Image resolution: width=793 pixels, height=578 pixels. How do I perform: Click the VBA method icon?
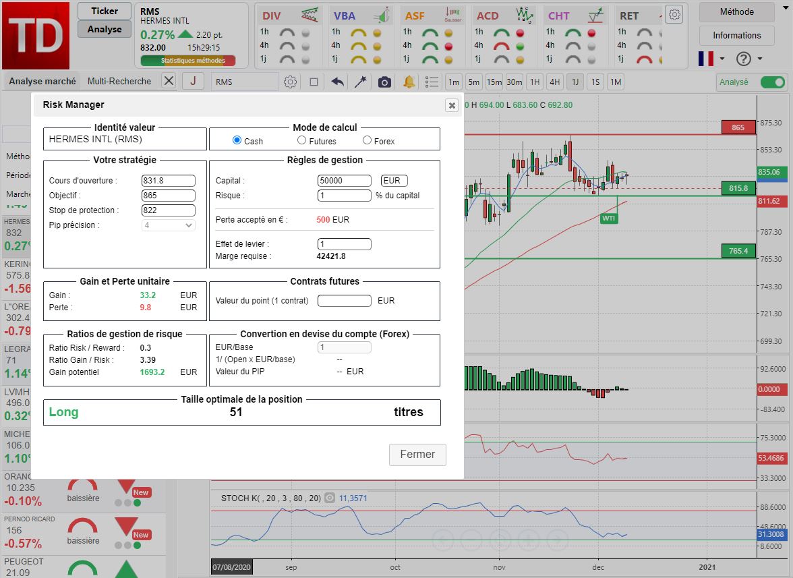coord(382,15)
